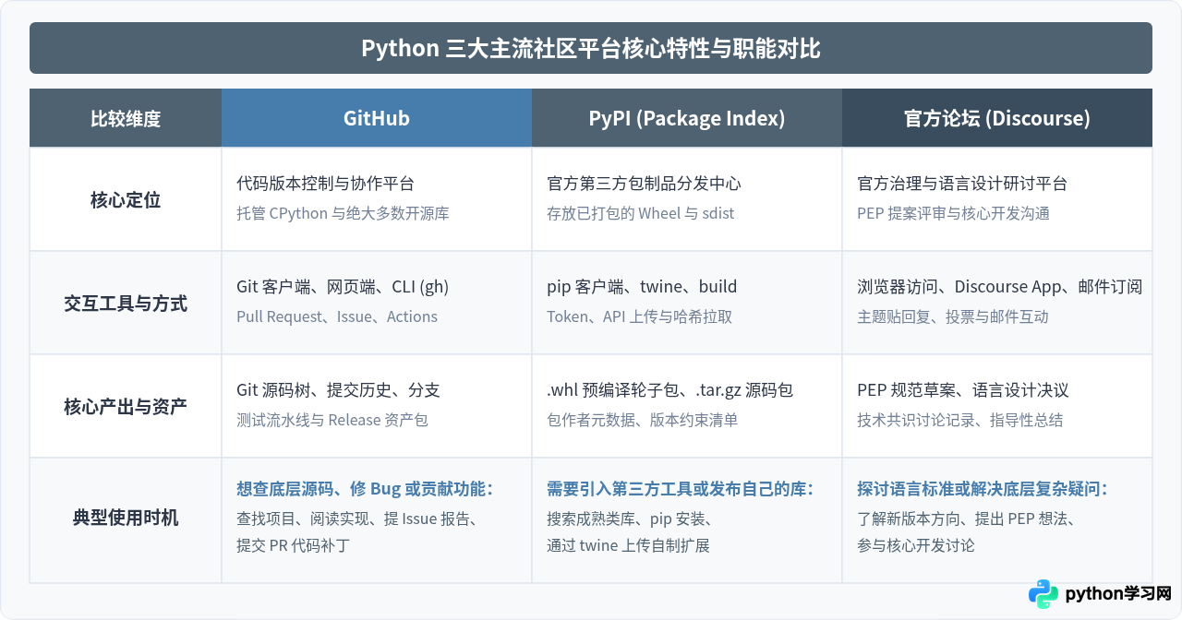Click Token、API 上传与哈希拉取 text
Viewport: 1182px width, 620px height.
(x=639, y=316)
